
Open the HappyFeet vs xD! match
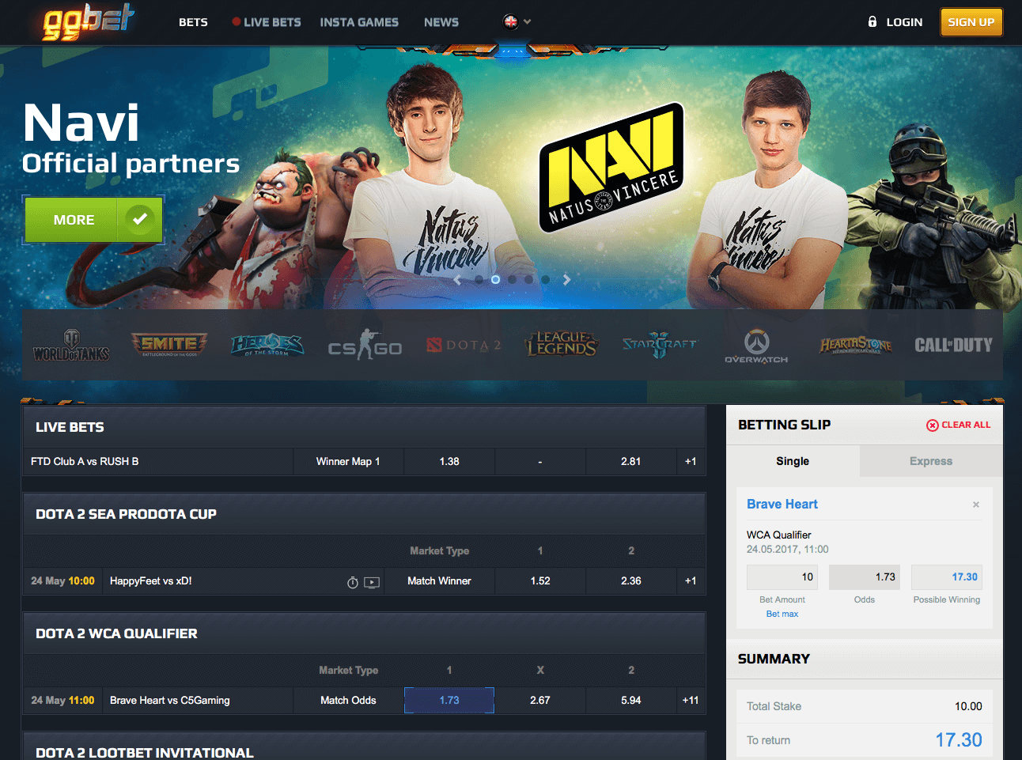click(151, 581)
